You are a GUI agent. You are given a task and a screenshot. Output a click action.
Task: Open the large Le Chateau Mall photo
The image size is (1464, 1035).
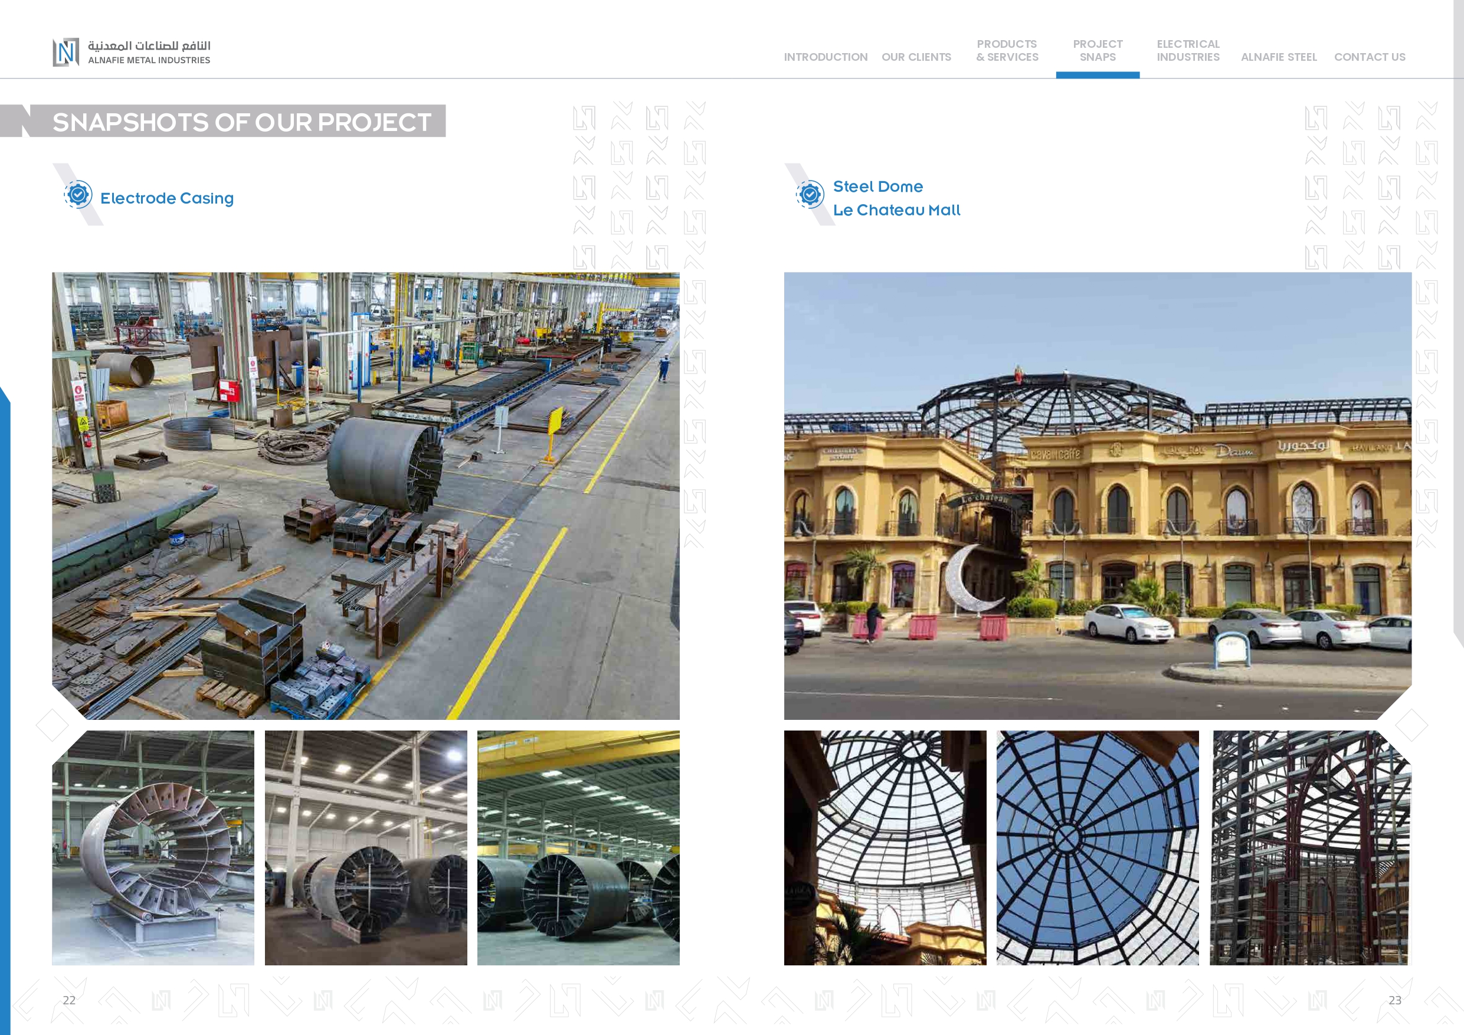1097,496
